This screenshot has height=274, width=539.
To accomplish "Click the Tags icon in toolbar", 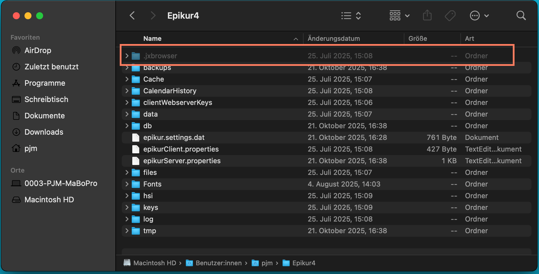I will tap(450, 15).
